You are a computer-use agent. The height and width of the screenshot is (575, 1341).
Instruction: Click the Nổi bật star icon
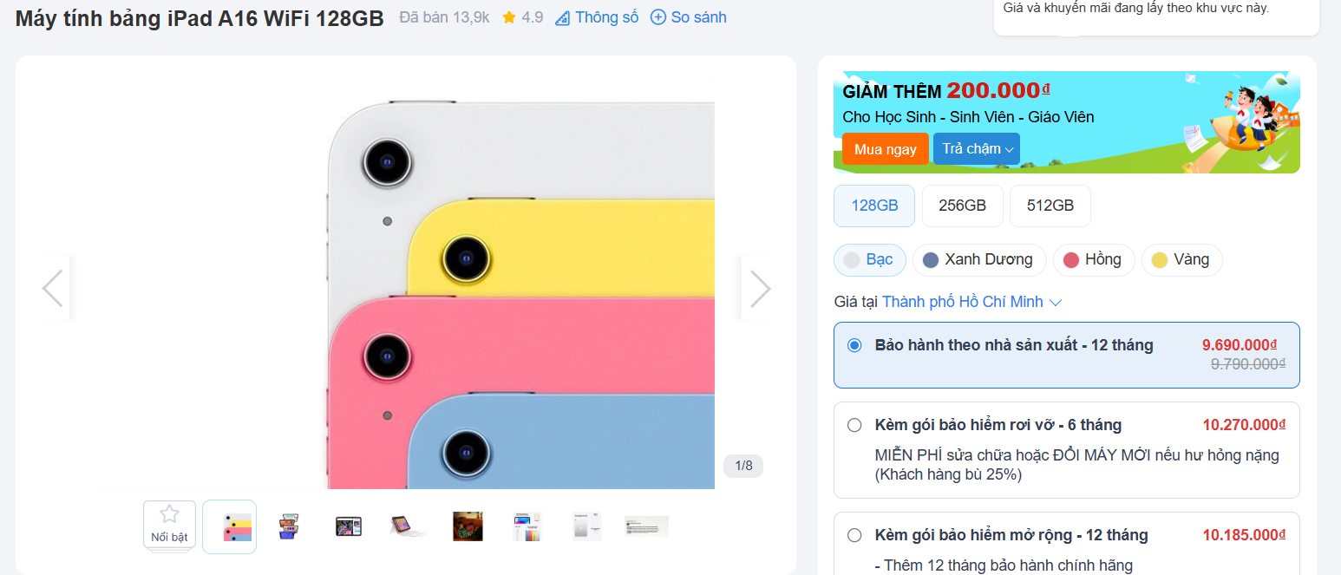169,514
